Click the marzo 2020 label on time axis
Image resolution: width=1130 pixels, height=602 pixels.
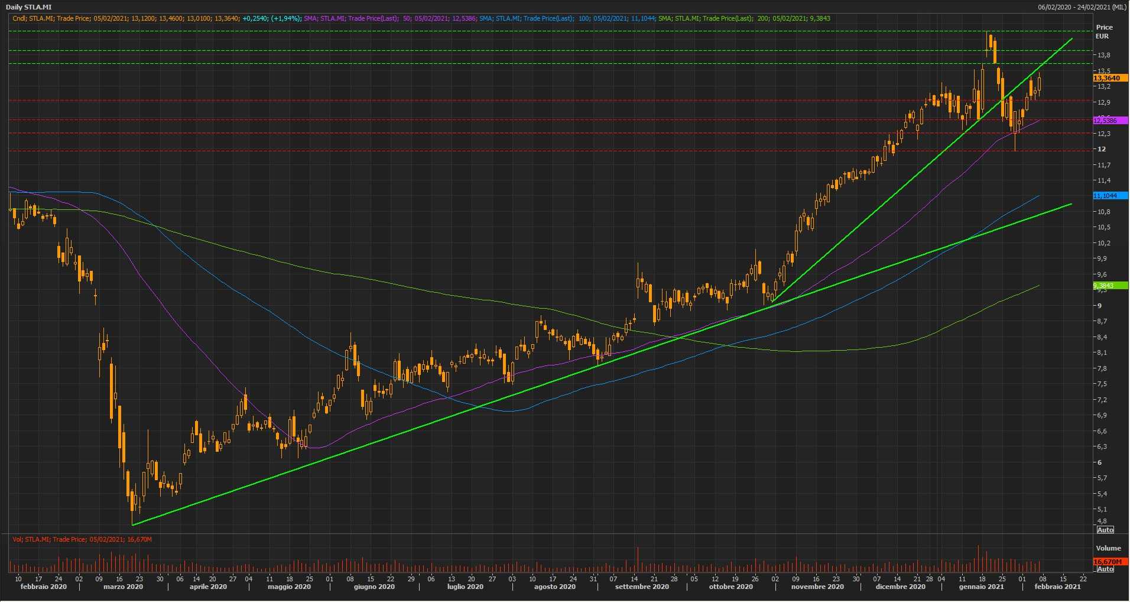click(x=124, y=587)
